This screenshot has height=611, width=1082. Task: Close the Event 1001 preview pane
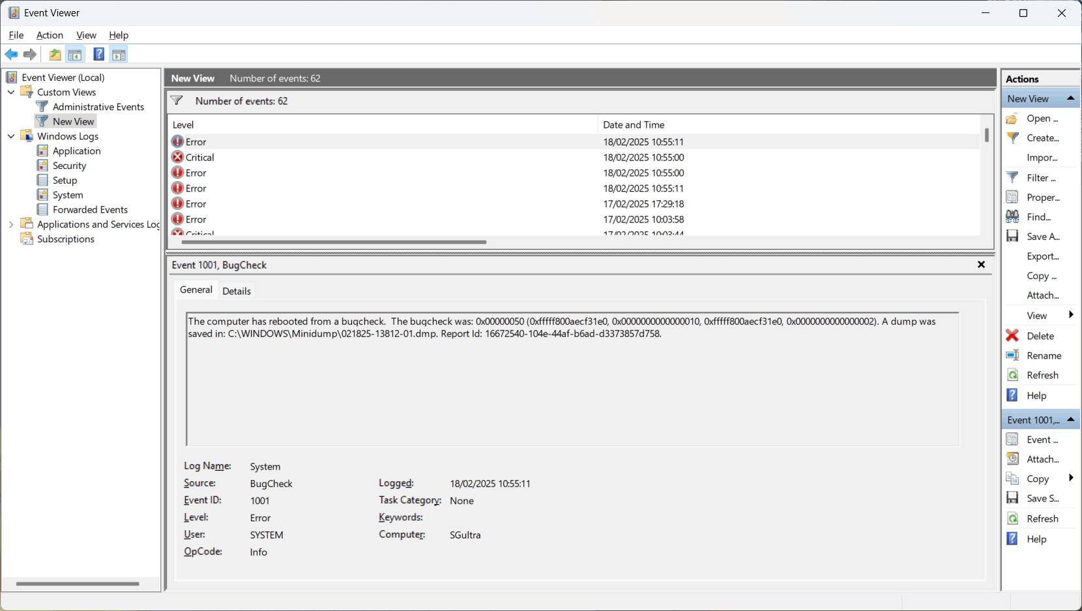981,265
